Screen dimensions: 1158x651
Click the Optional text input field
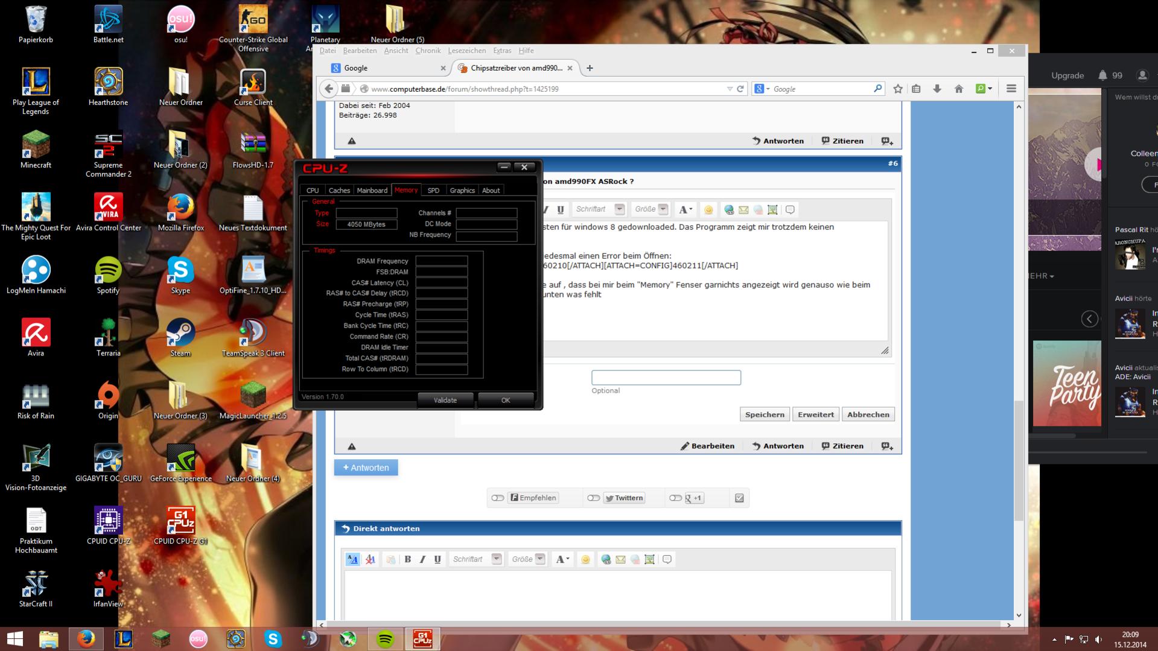point(666,378)
